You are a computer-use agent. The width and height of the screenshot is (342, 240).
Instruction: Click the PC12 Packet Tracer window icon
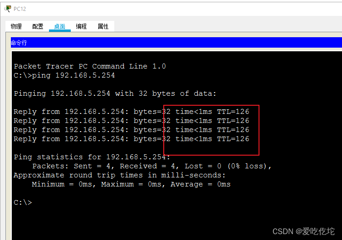click(8, 9)
